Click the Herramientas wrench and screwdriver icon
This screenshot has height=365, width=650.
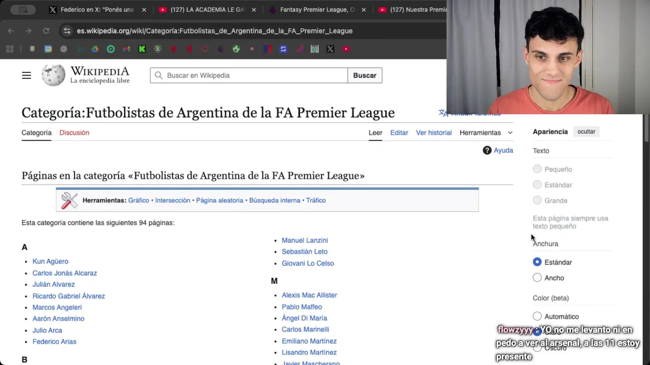click(70, 200)
